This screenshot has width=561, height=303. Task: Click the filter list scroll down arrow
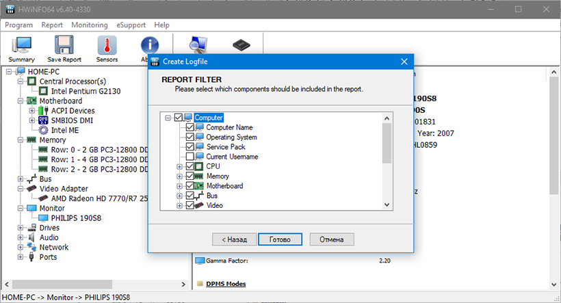click(387, 205)
